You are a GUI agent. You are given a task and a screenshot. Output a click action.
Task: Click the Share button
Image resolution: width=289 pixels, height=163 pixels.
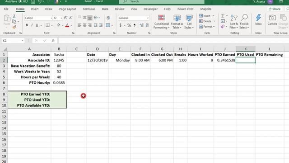click(x=275, y=9)
